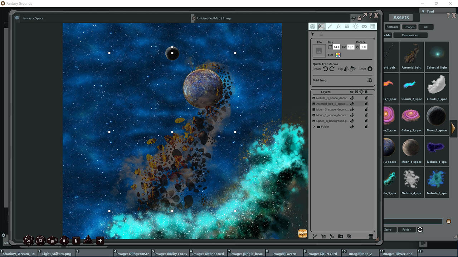The height and width of the screenshot is (257, 458).
Task: Click the trash icon to delete the layer
Action: click(x=371, y=236)
